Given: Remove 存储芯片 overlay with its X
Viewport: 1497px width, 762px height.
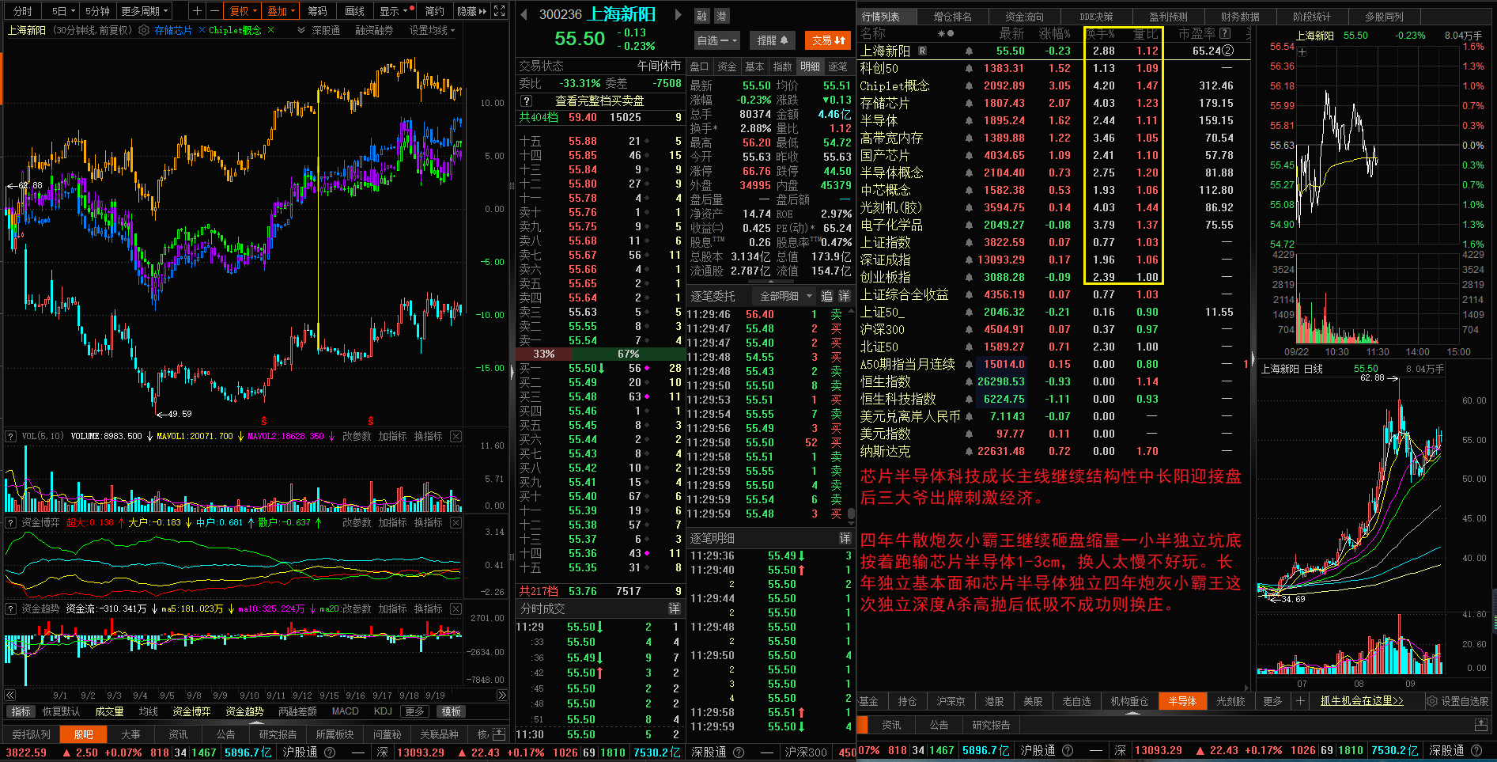Looking at the screenshot, I should (202, 30).
